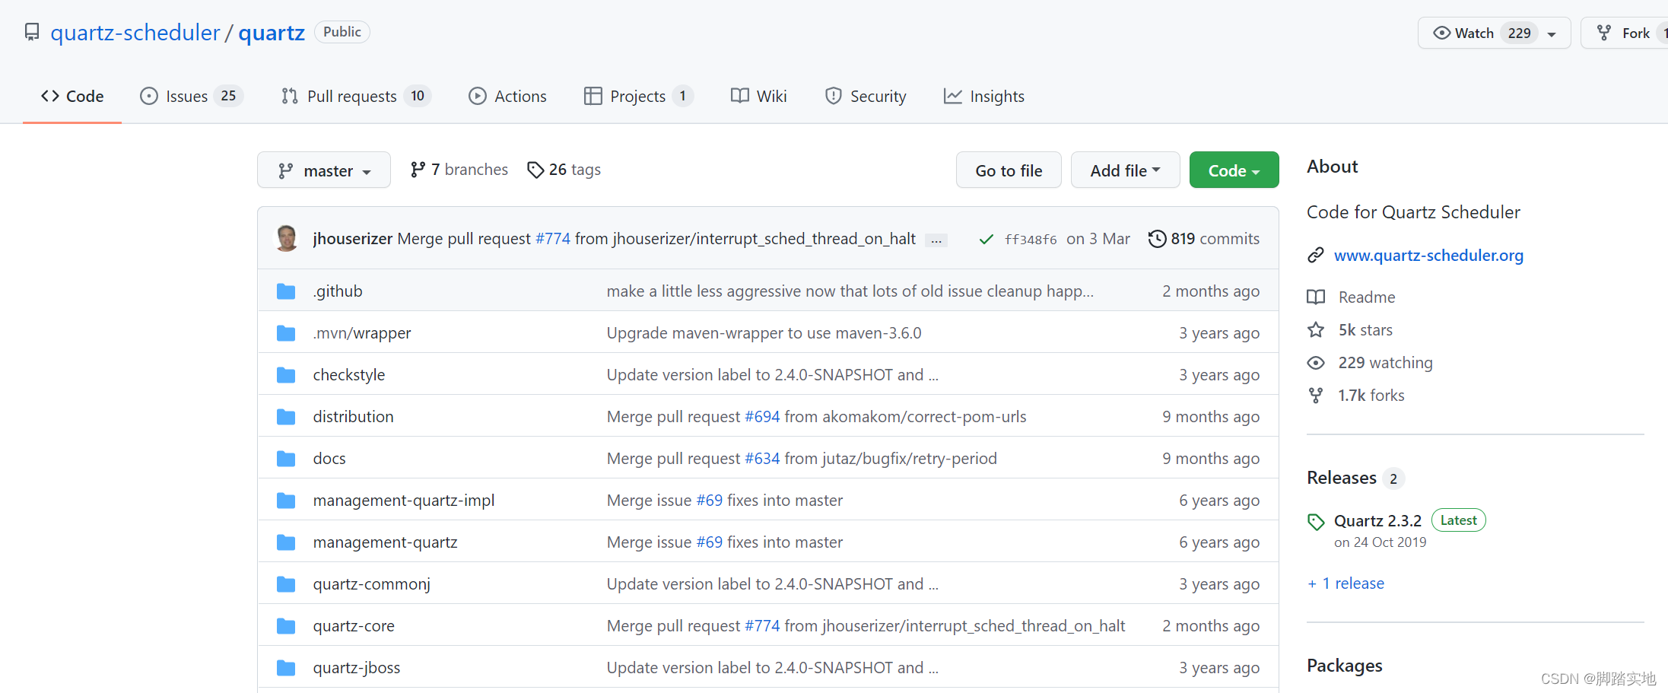The height and width of the screenshot is (693, 1668).
Task: Click the Go to file button
Action: pyautogui.click(x=1009, y=170)
